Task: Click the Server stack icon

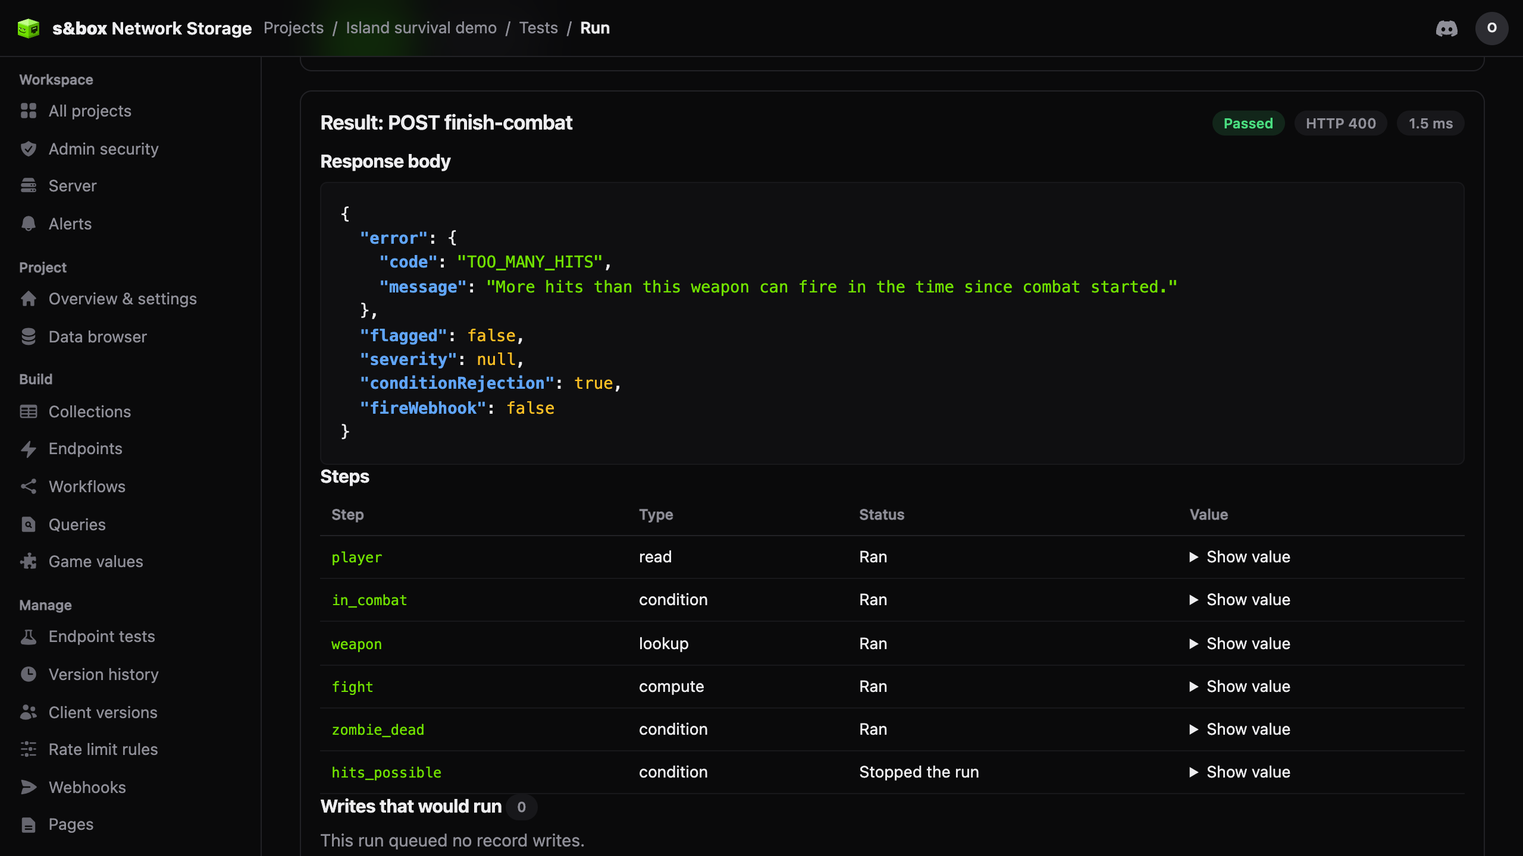Action: click(28, 185)
